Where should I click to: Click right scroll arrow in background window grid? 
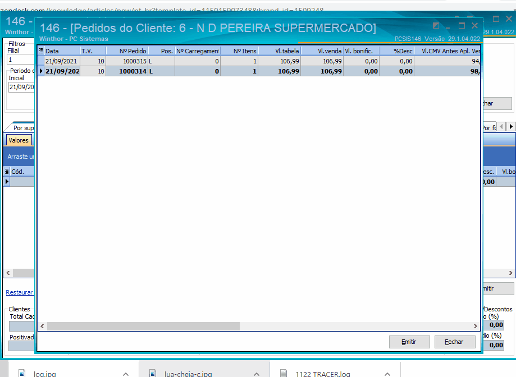(511, 273)
